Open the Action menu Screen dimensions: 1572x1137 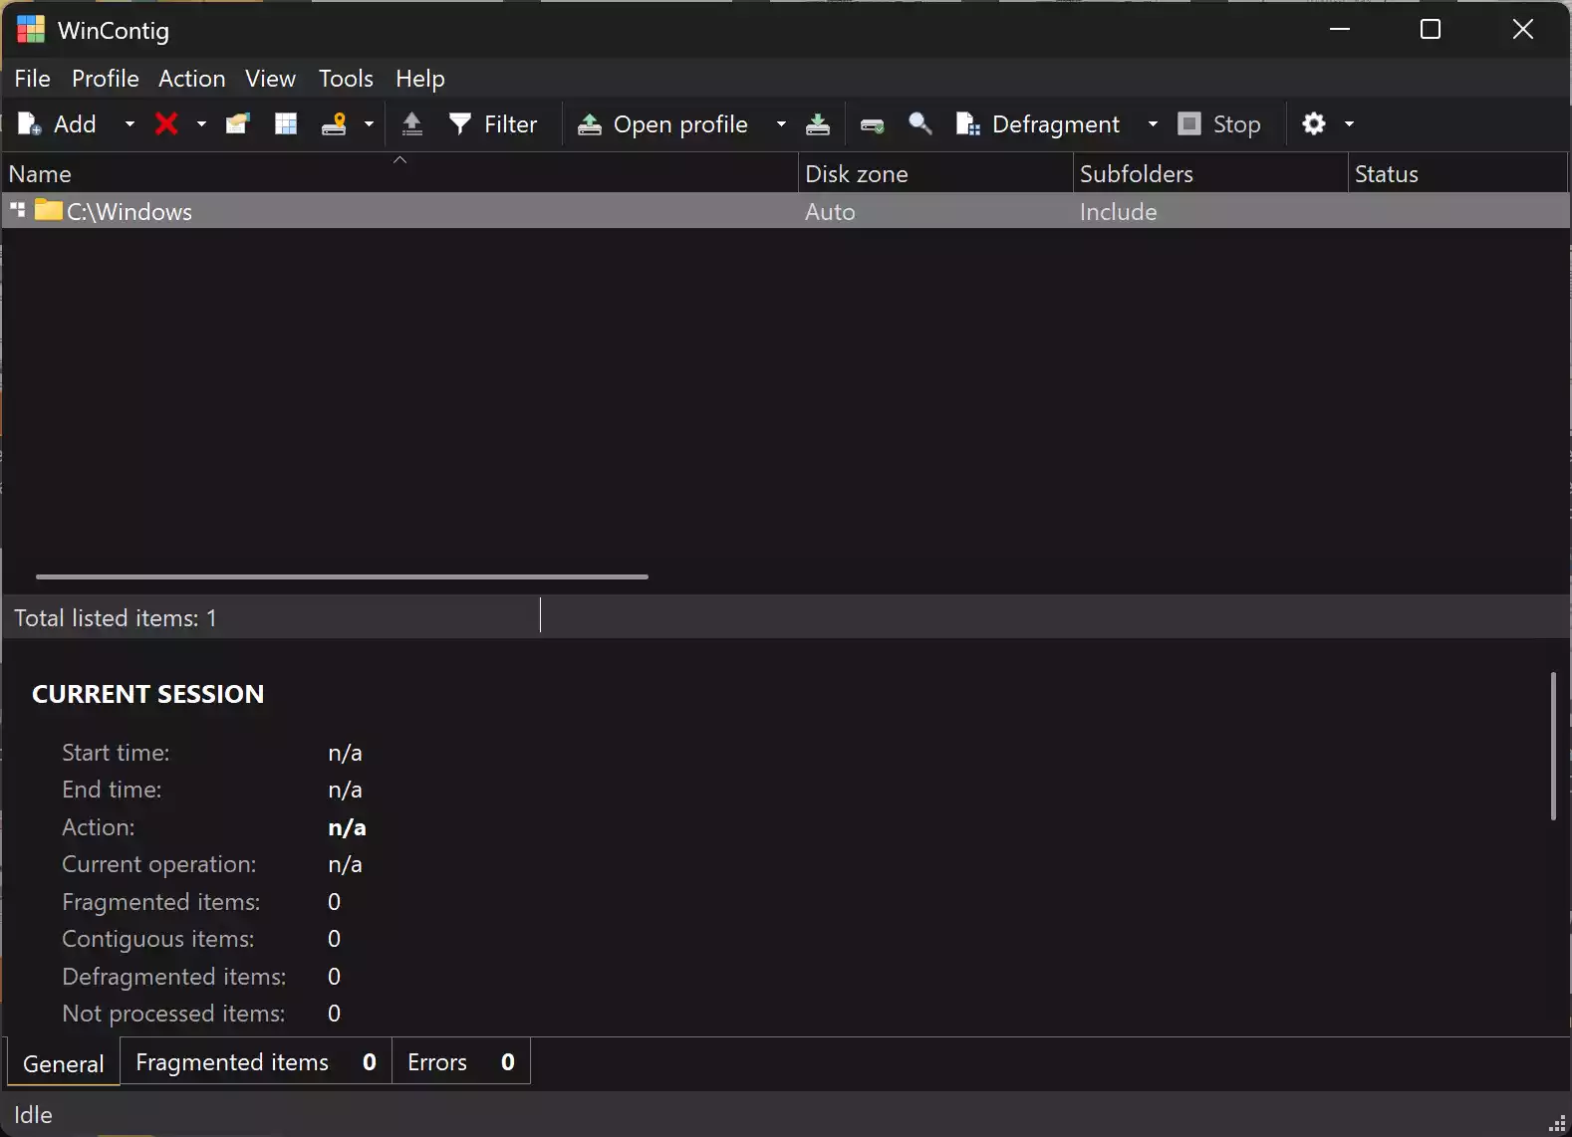tap(191, 79)
